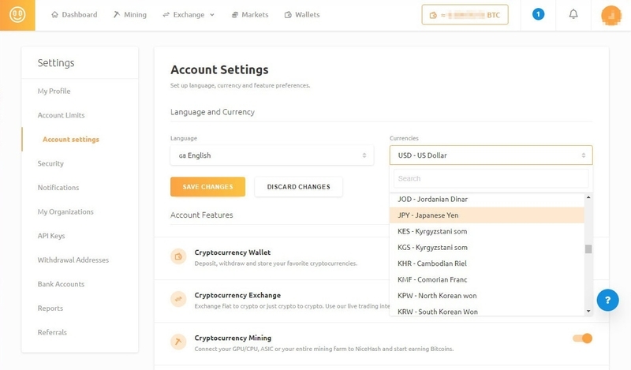Click the Save Changes button
The height and width of the screenshot is (370, 631).
[207, 187]
